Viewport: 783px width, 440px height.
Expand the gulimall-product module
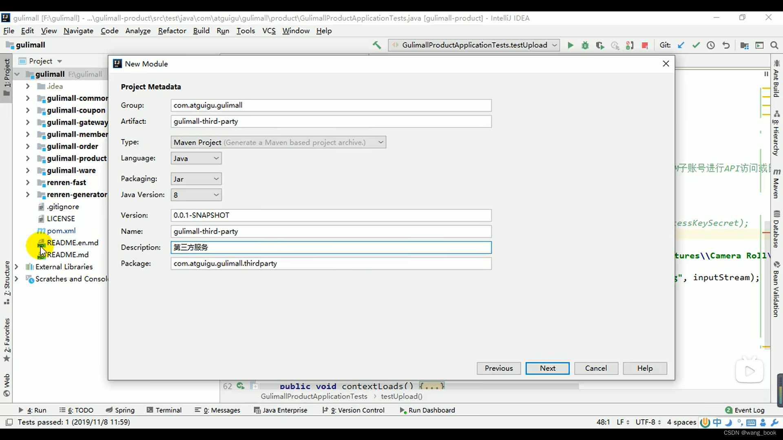(27, 158)
